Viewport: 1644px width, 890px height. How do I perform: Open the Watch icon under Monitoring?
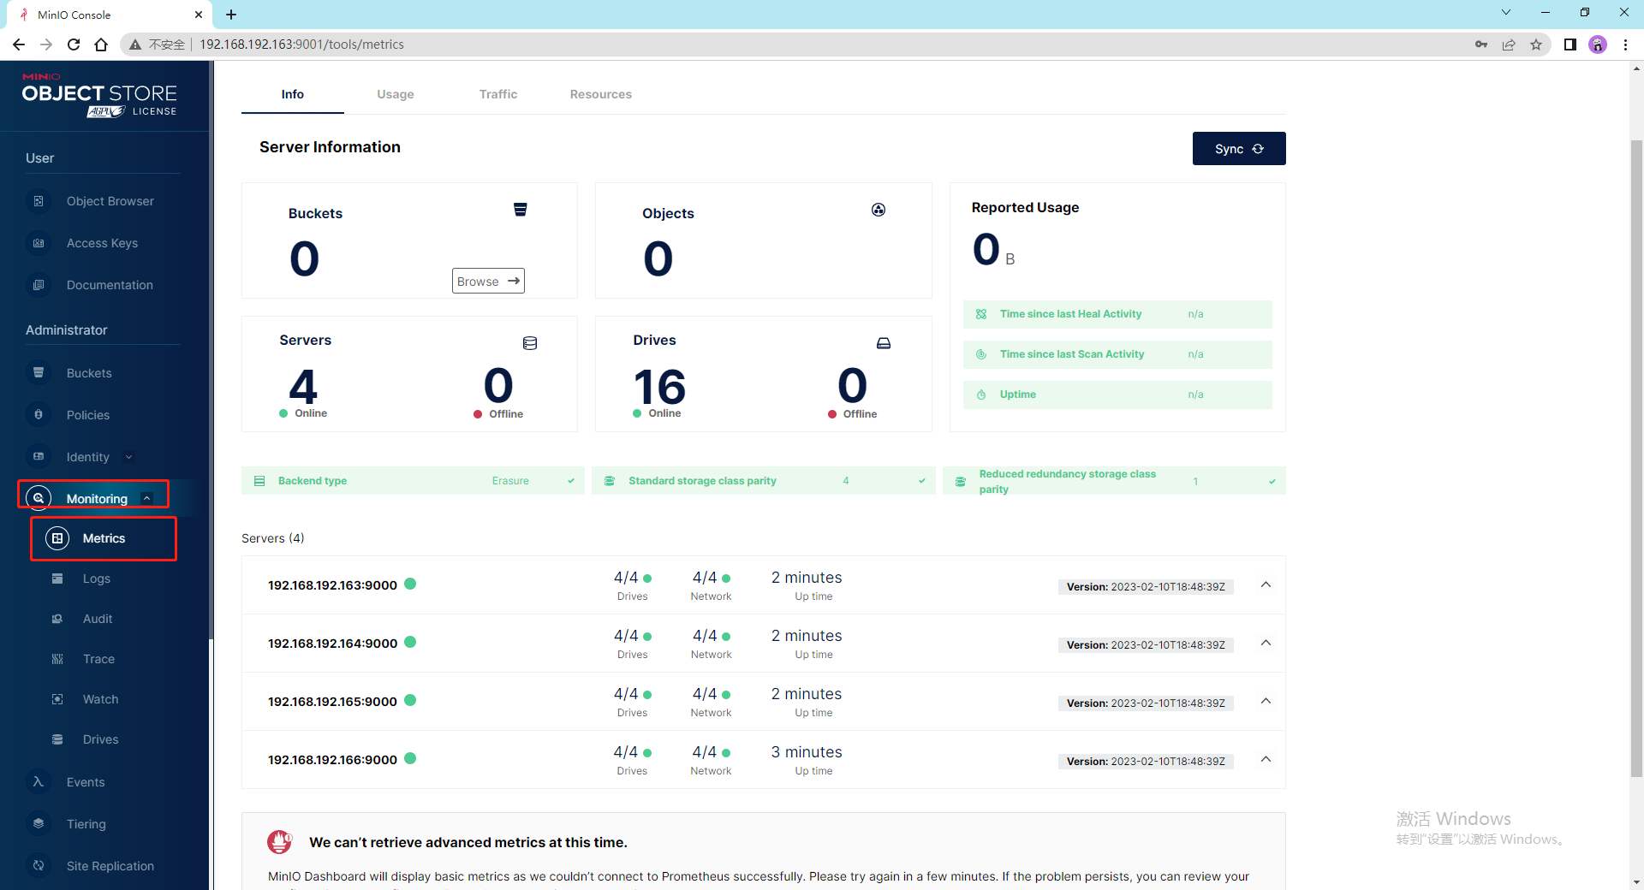tap(57, 699)
